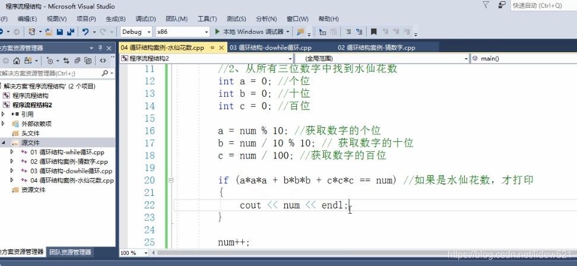The width and height of the screenshot is (577, 266).
Task: Click the Redo arrow icon
Action: click(x=103, y=31)
